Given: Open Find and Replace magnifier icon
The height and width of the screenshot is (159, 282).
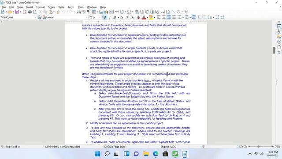Looking at the screenshot, I should [x=78, y=12].
